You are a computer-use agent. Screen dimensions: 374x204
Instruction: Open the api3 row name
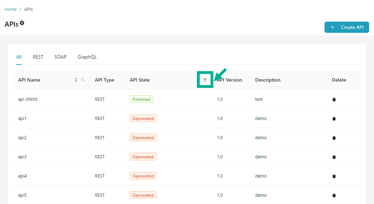22,157
